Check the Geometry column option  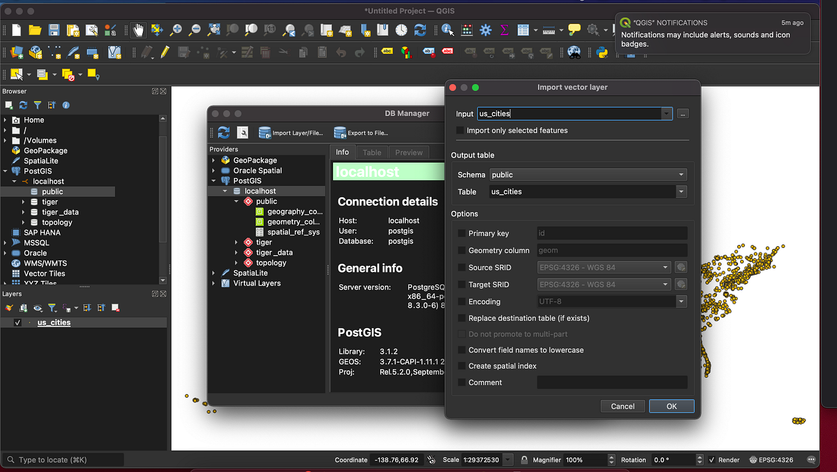[462, 250]
